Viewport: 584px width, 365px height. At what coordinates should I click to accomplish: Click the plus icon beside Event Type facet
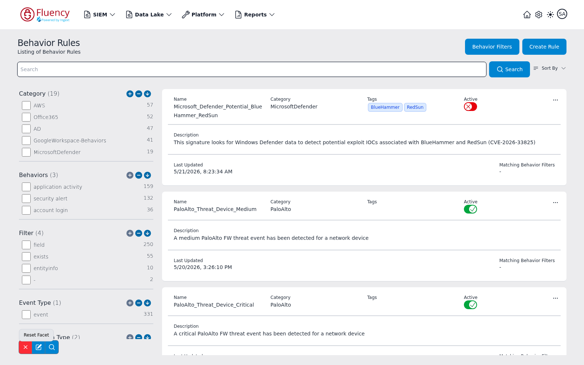pyautogui.click(x=130, y=303)
